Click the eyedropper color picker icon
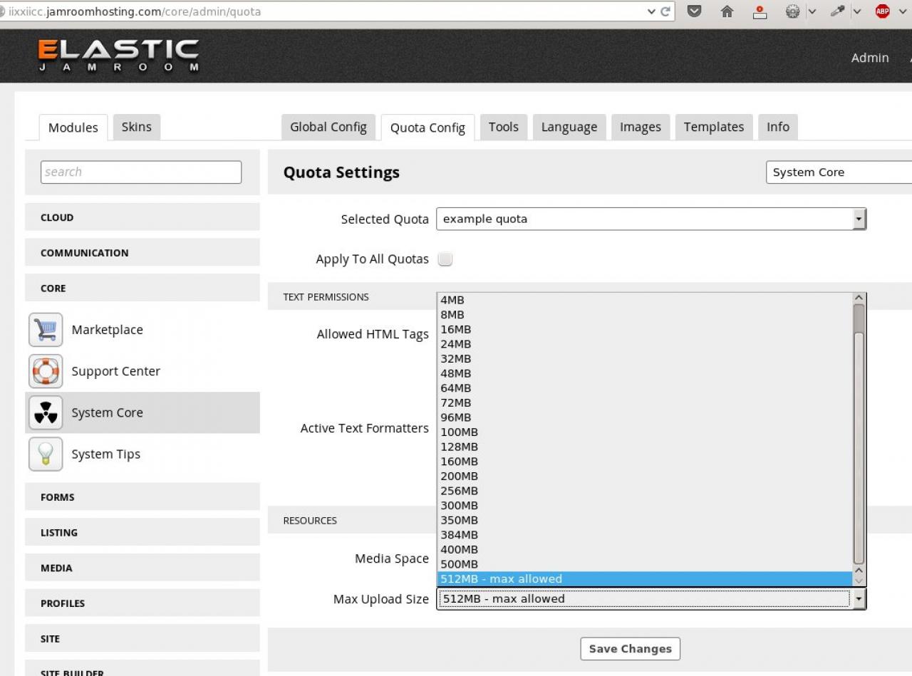This screenshot has height=676, width=912. [x=837, y=11]
